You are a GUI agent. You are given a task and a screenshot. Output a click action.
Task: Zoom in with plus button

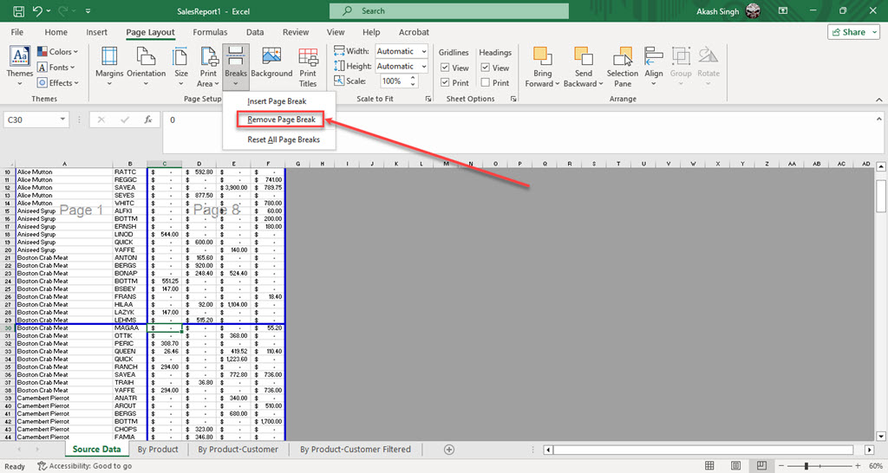coord(858,466)
